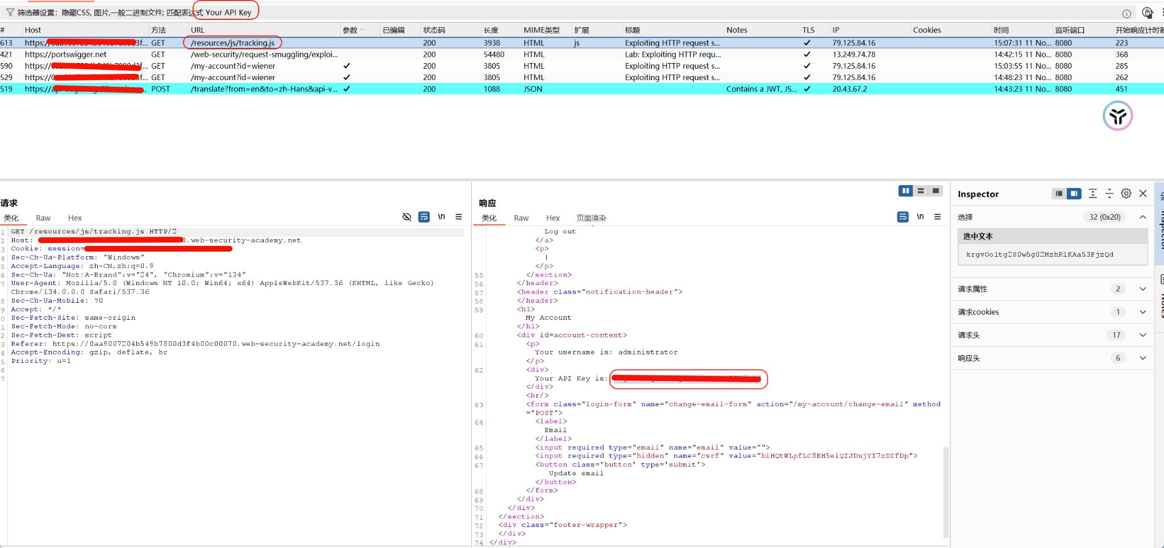Screen dimensions: 1164x548
Task: Open the filter bar info icon
Action: [x=1126, y=13]
